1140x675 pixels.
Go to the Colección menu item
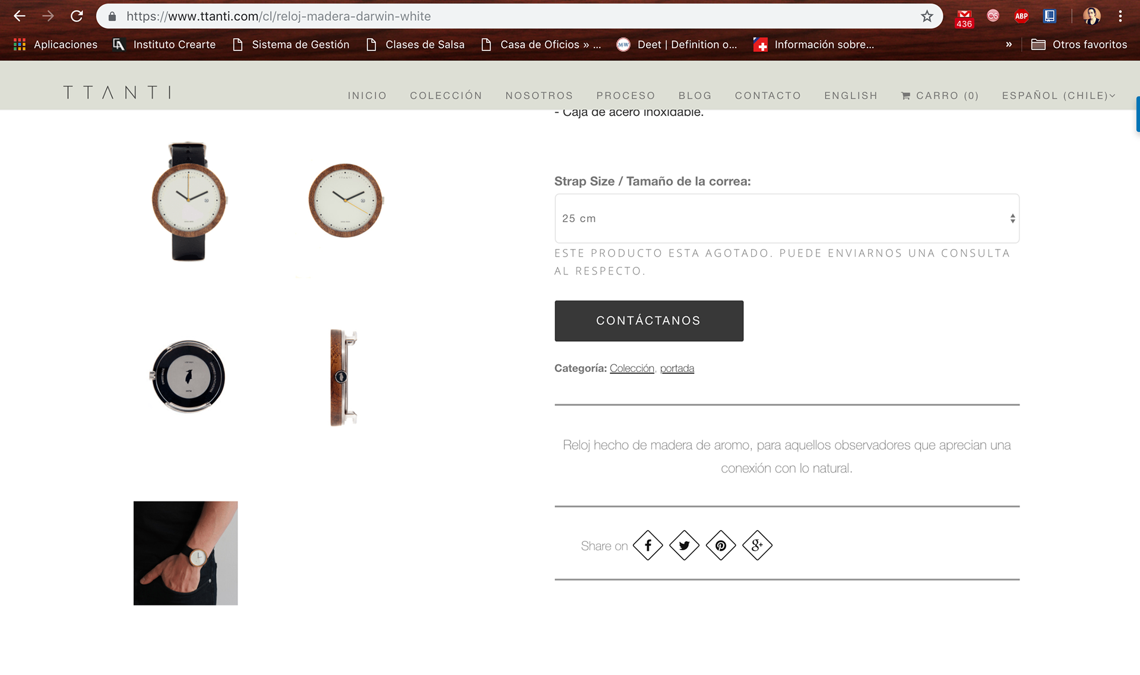[x=446, y=96]
